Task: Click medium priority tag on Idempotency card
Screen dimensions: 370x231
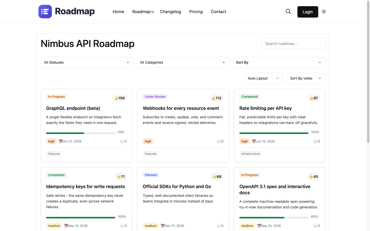Action: [x=54, y=226]
